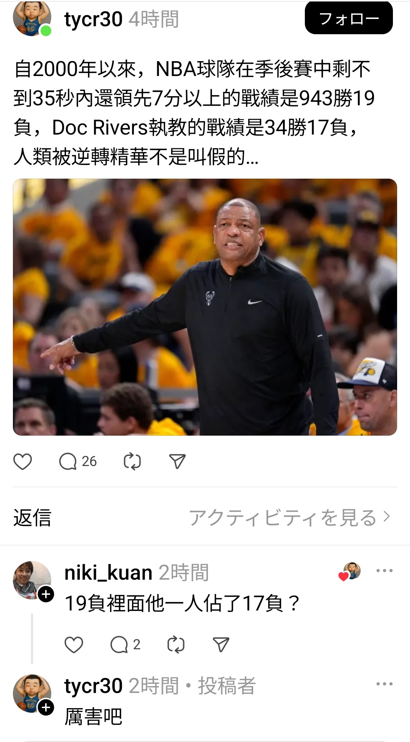This screenshot has width=410, height=742.
Task: Repost the main Doc Rivers post
Action: pyautogui.click(x=132, y=461)
